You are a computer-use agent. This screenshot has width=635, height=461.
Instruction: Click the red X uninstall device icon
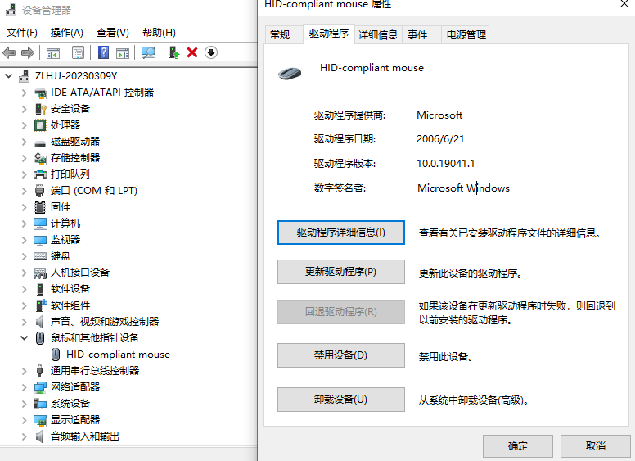coord(192,52)
